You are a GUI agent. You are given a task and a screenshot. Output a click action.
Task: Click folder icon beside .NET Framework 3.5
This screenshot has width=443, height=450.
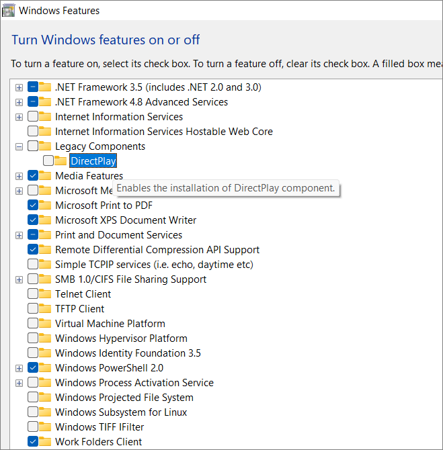coord(45,87)
